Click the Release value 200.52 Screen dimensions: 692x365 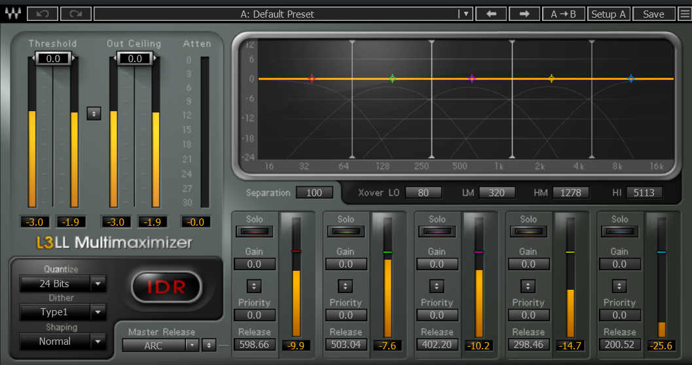point(619,345)
